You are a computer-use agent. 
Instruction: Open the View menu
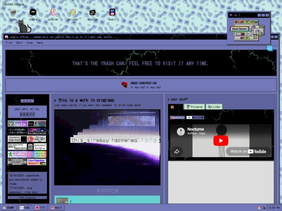pyautogui.click(x=30, y=43)
